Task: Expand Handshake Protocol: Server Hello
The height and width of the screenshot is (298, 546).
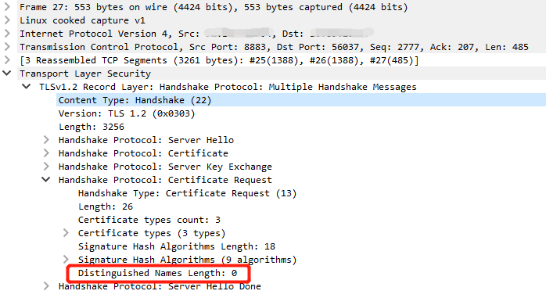Action: (x=46, y=140)
